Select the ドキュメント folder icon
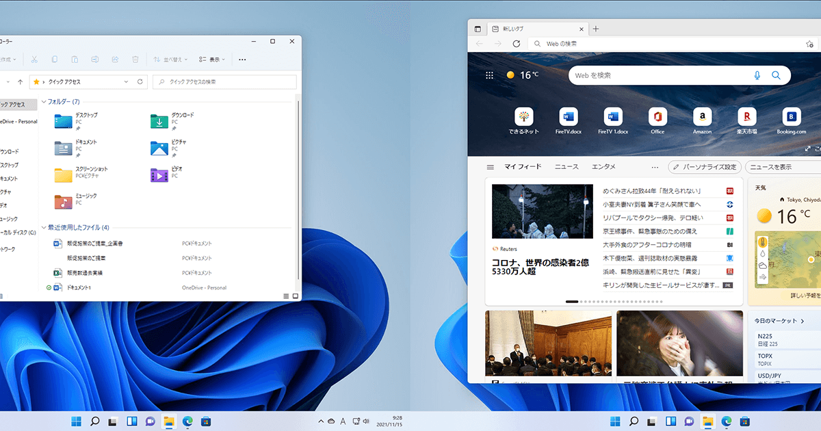Image resolution: width=821 pixels, height=431 pixels. 63,148
